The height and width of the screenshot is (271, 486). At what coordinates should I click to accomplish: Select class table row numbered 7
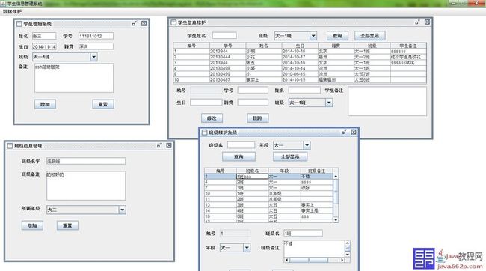pos(268,188)
